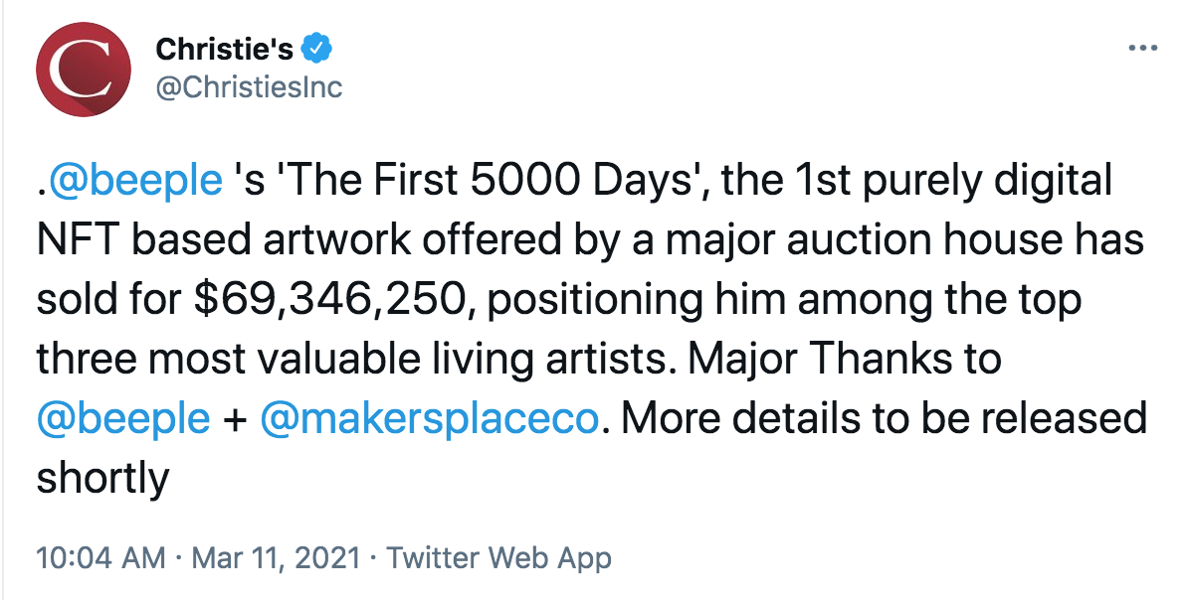
Task: Click the 10:04 AM timestamp
Action: click(99, 557)
